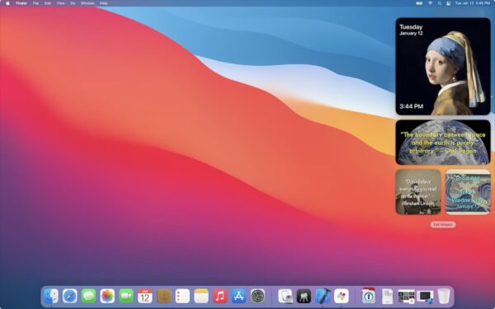This screenshot has height=309, width=495.
Task: Open Reminders from the Dock
Action: [182, 297]
